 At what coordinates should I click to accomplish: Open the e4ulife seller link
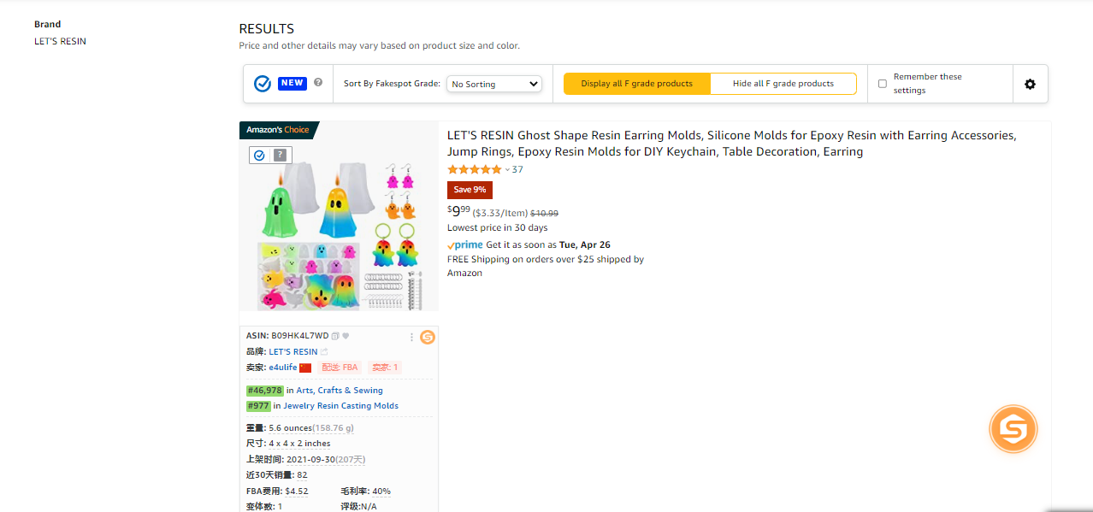[x=283, y=368]
